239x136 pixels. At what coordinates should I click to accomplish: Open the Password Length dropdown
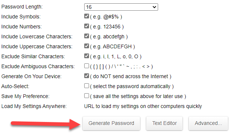[x=121, y=7]
